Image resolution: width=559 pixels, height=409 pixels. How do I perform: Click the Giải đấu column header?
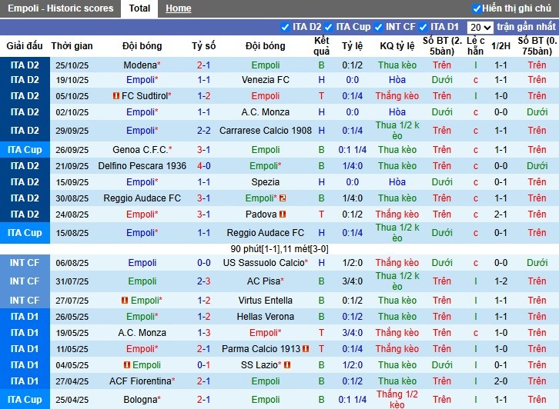coord(25,46)
